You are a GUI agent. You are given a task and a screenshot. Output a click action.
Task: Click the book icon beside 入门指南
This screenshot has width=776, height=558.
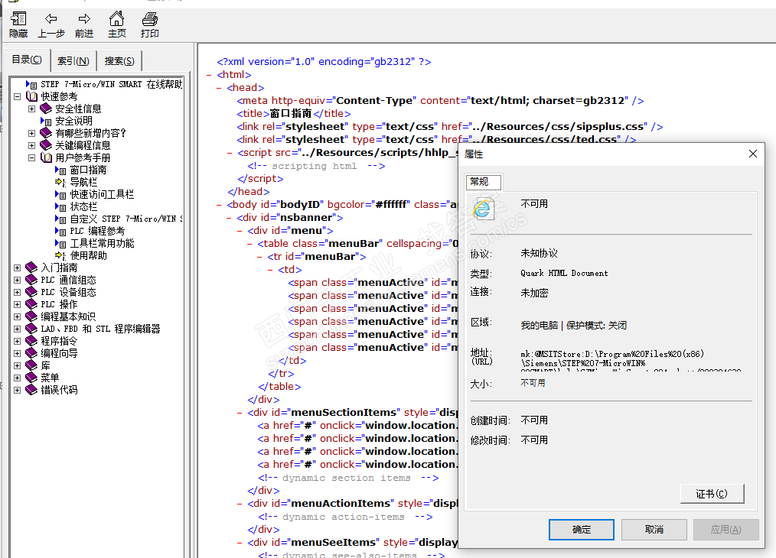31,268
